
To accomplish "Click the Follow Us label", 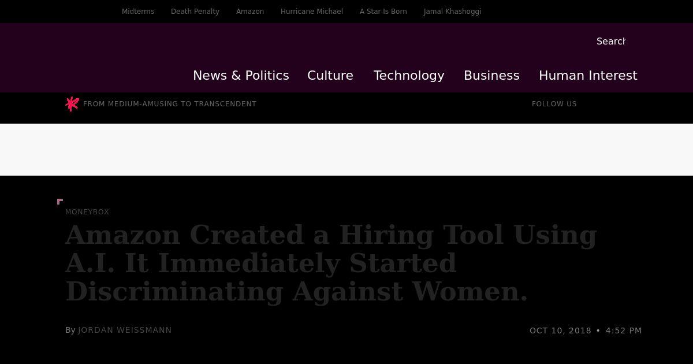I will (554, 104).
